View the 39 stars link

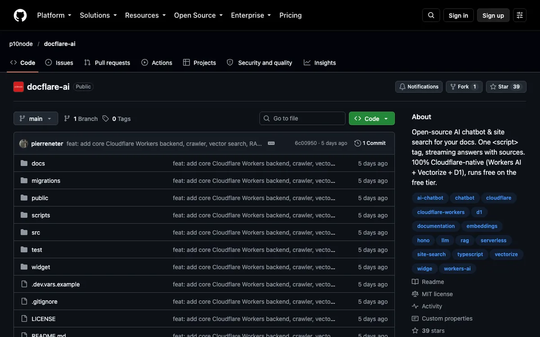tap(428, 331)
